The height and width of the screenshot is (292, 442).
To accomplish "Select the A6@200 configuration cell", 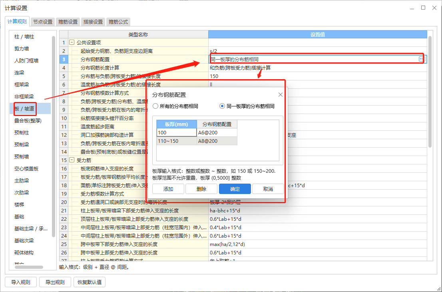I will [x=217, y=132].
